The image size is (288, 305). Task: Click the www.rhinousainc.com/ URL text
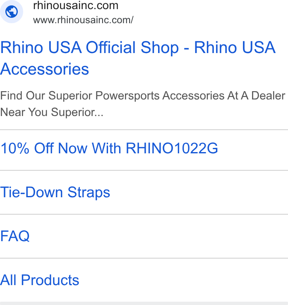(83, 20)
